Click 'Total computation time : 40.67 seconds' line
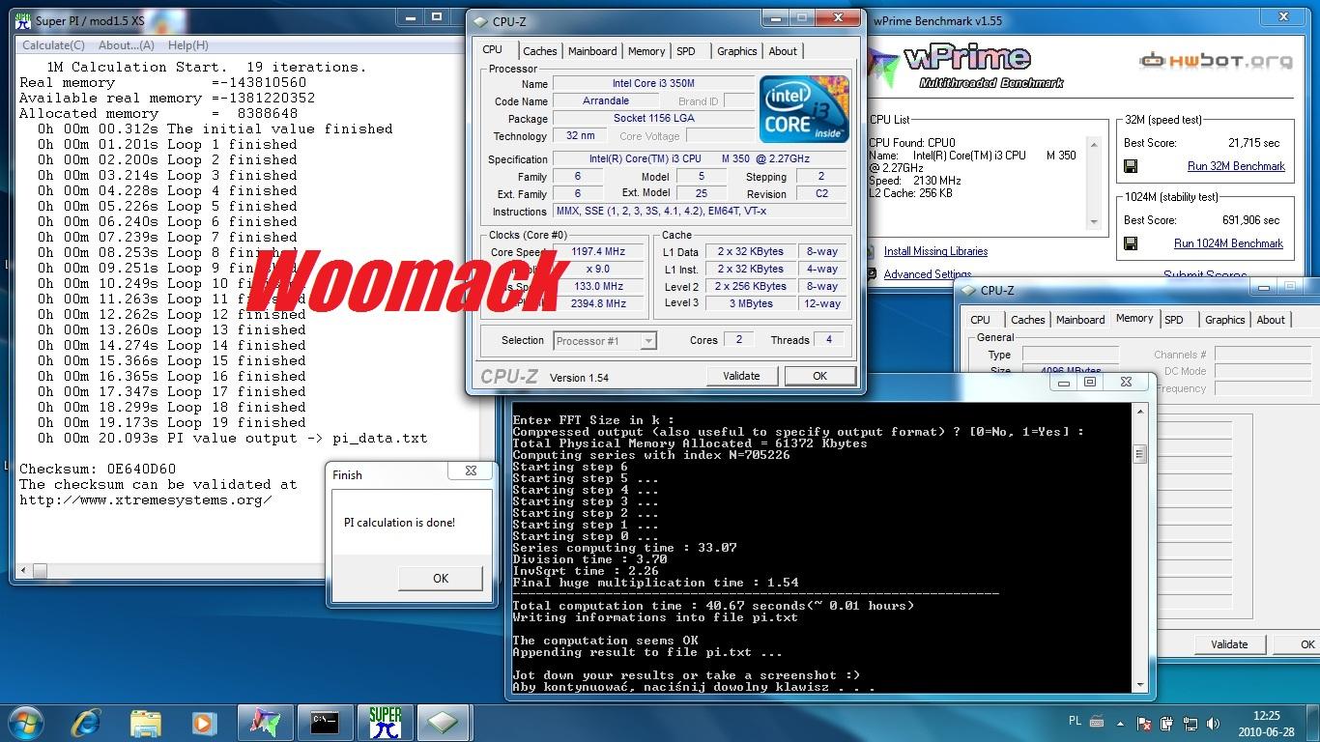 (x=713, y=606)
